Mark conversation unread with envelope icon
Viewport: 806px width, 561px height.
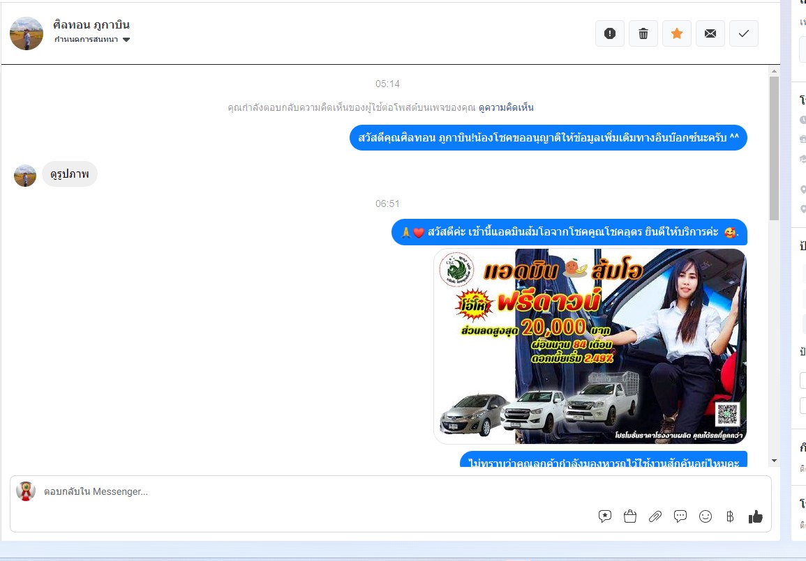(x=710, y=33)
